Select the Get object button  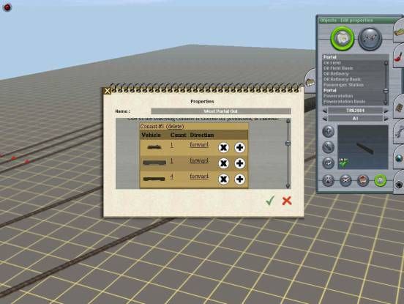[x=363, y=180]
